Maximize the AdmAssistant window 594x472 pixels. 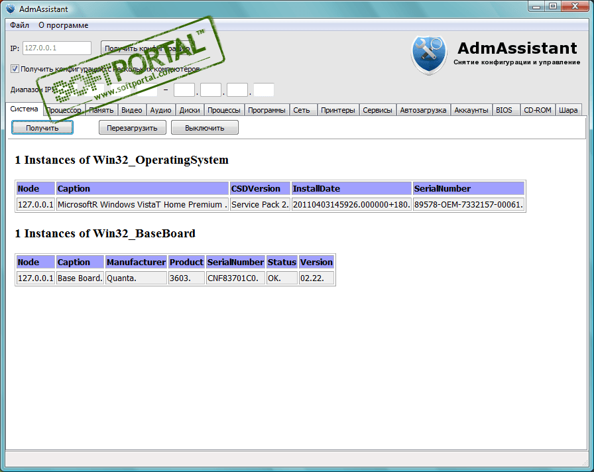[x=552, y=6]
